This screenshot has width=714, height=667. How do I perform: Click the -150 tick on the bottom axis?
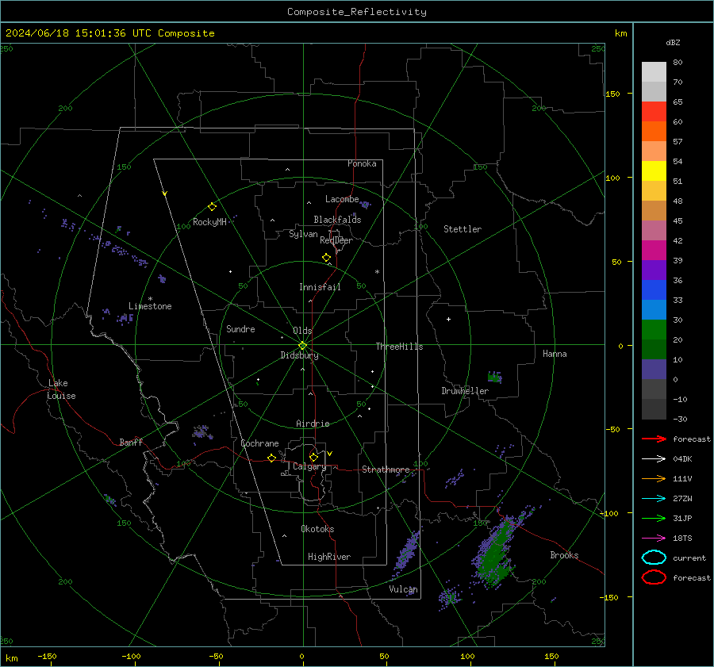[x=47, y=656]
